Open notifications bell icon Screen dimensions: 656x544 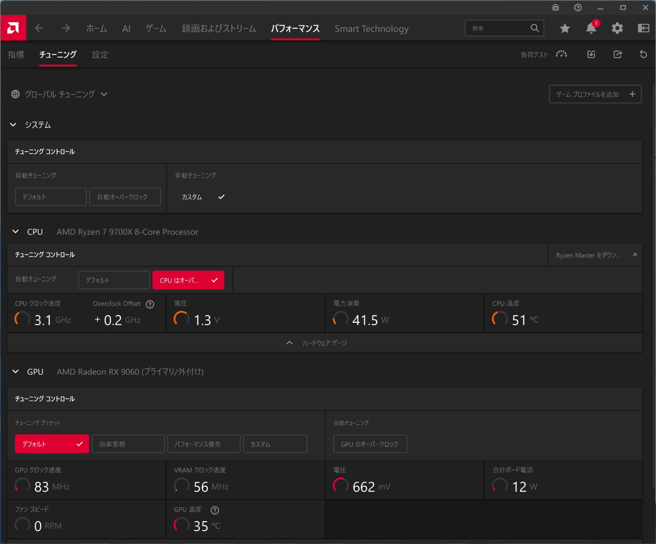point(591,28)
